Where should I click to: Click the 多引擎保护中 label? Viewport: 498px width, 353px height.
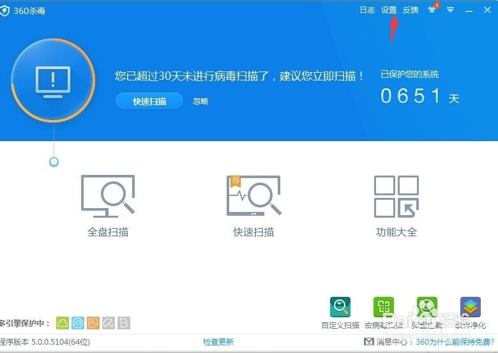(25, 324)
